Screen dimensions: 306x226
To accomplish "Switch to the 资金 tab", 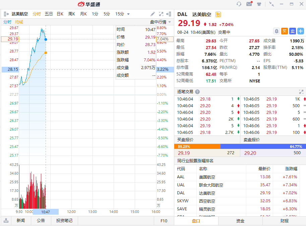I will coord(240,221).
